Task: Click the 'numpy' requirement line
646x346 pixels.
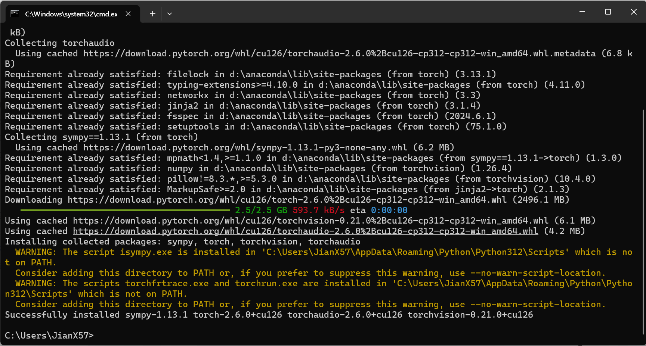Action: pyautogui.click(x=258, y=168)
